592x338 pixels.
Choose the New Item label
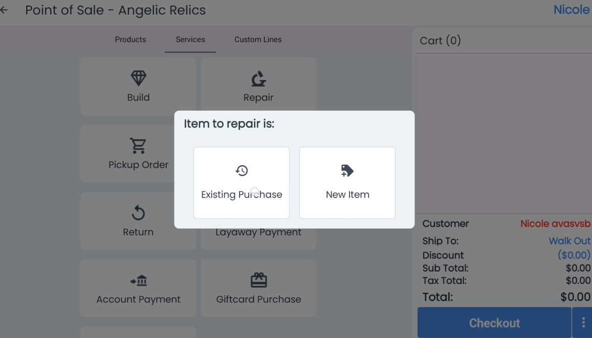pyautogui.click(x=347, y=195)
